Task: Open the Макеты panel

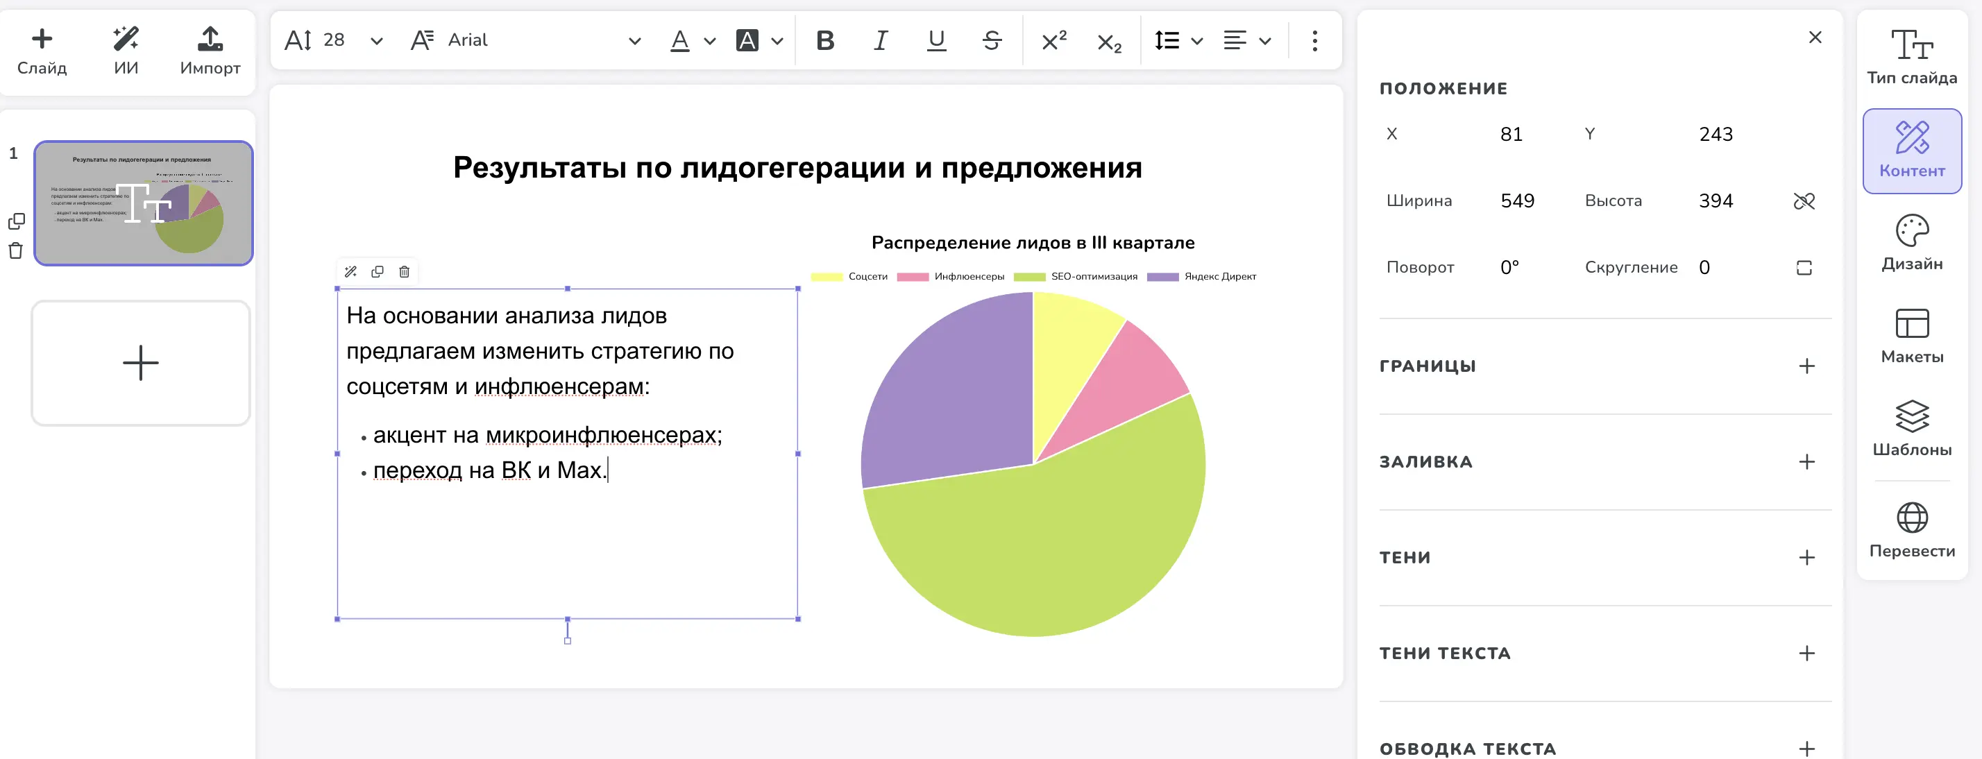Action: click(1913, 334)
